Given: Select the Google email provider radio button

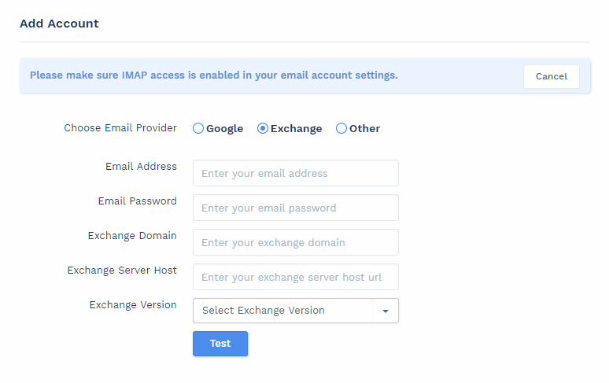Looking at the screenshot, I should click(x=198, y=128).
